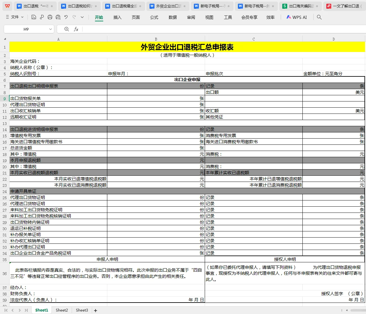This screenshot has height=314, width=366.
Task: Open the 审阅 ribbon tab
Action: coord(191,18)
